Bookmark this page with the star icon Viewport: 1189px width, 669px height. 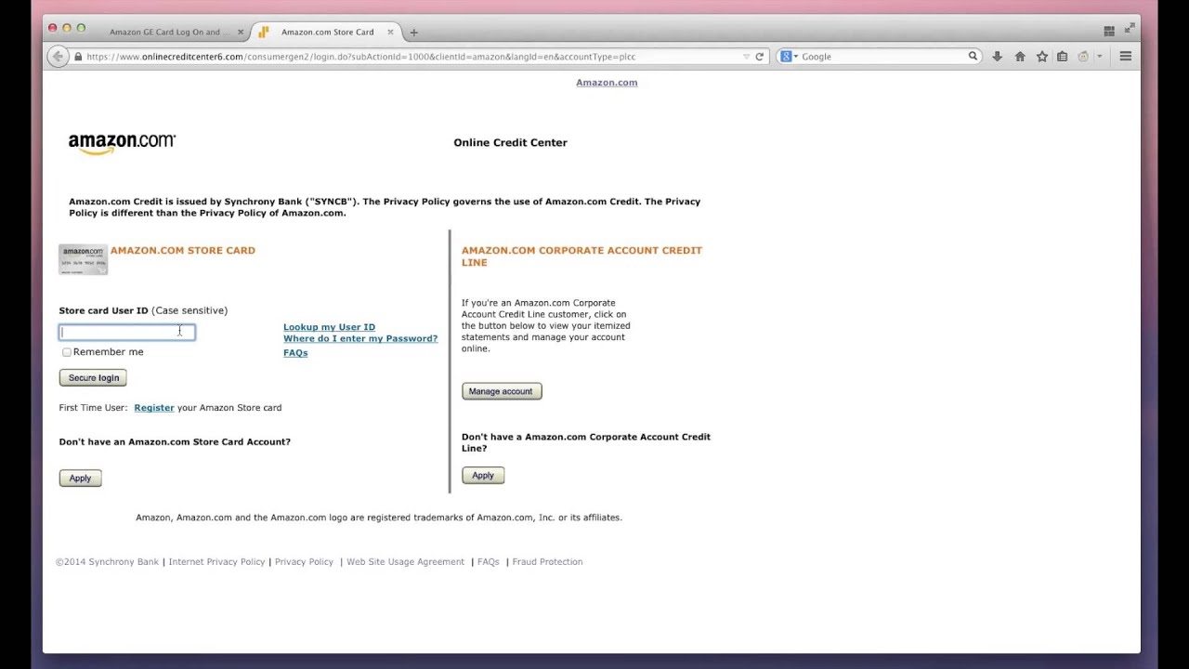click(x=1042, y=57)
